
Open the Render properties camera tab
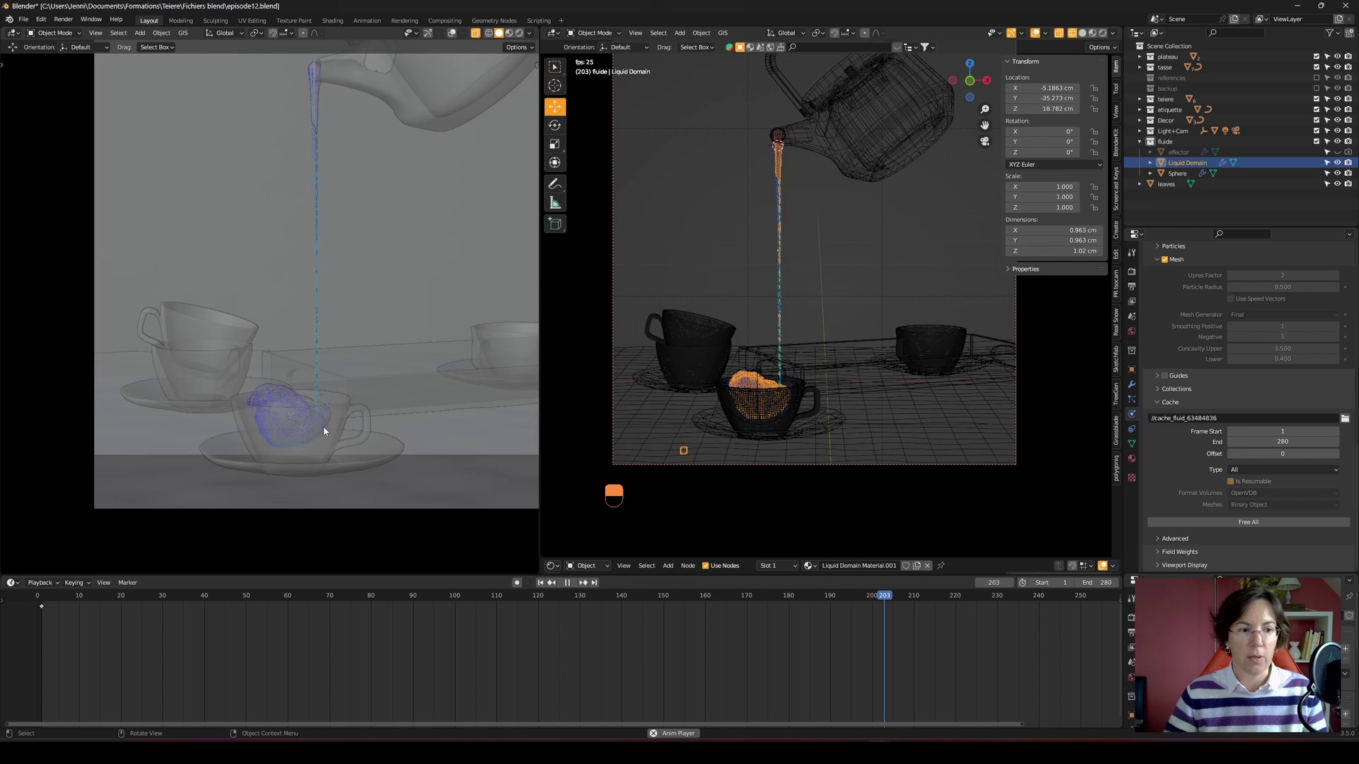pyautogui.click(x=1131, y=272)
